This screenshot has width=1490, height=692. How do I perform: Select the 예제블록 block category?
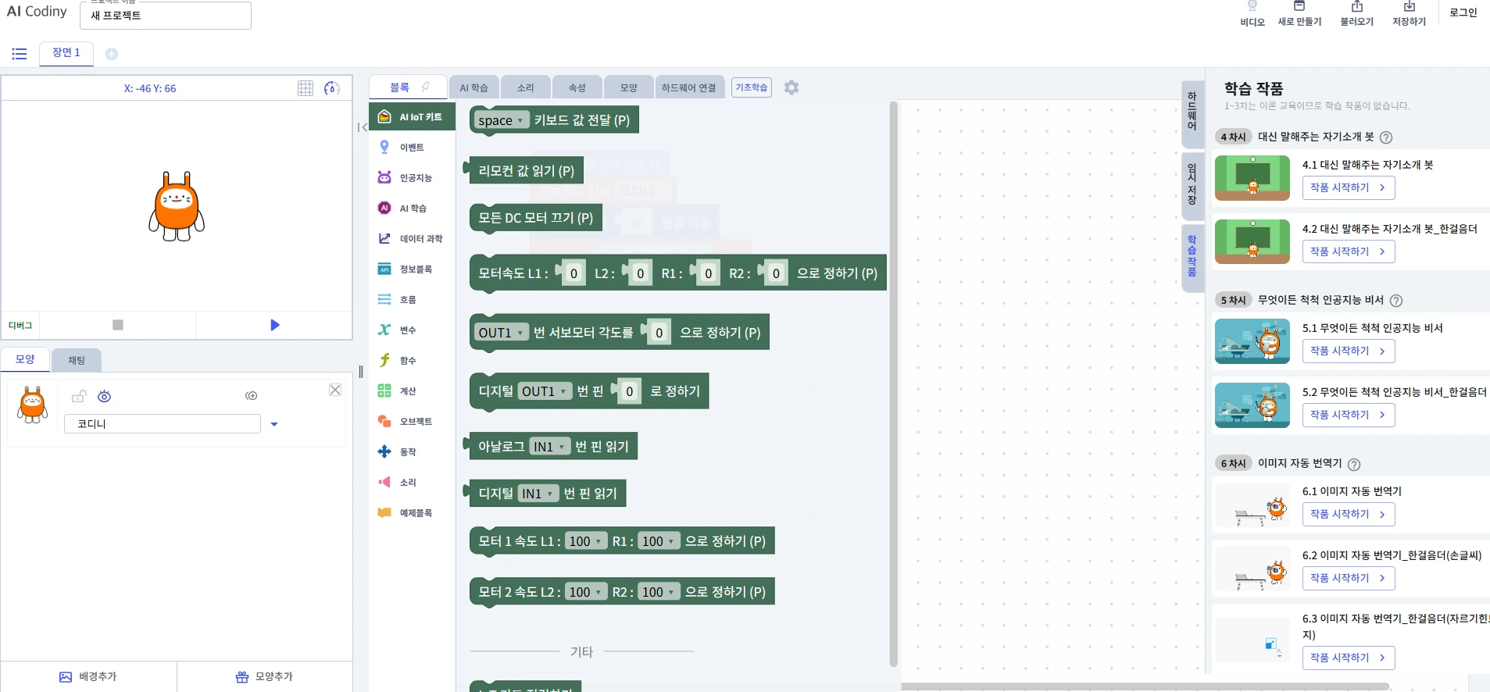[412, 513]
